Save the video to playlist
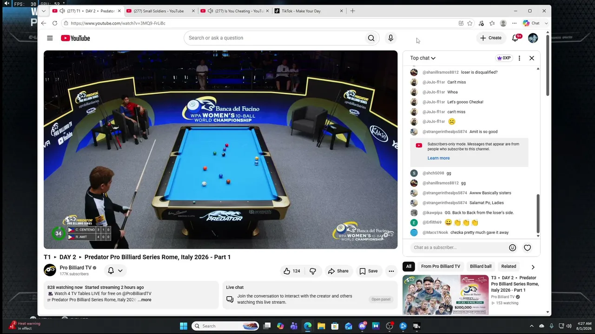 click(368, 271)
